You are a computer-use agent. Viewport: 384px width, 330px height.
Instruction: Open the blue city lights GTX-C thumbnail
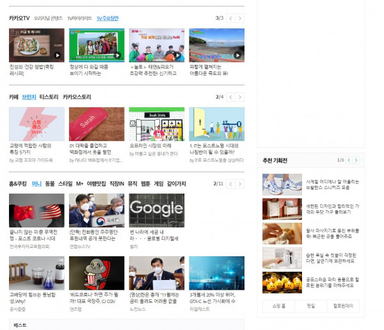coord(217,273)
